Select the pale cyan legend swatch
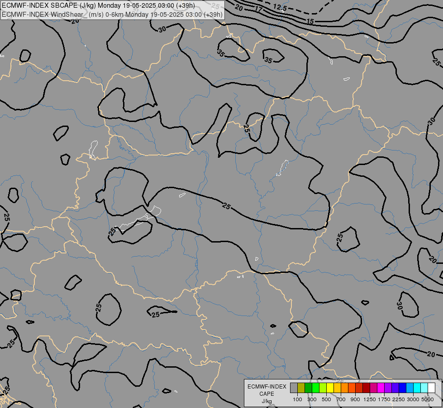This screenshot has height=408, width=443. pyautogui.click(x=424, y=388)
